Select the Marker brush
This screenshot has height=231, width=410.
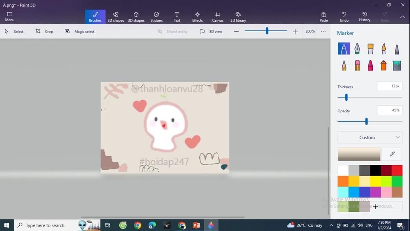[x=344, y=49]
